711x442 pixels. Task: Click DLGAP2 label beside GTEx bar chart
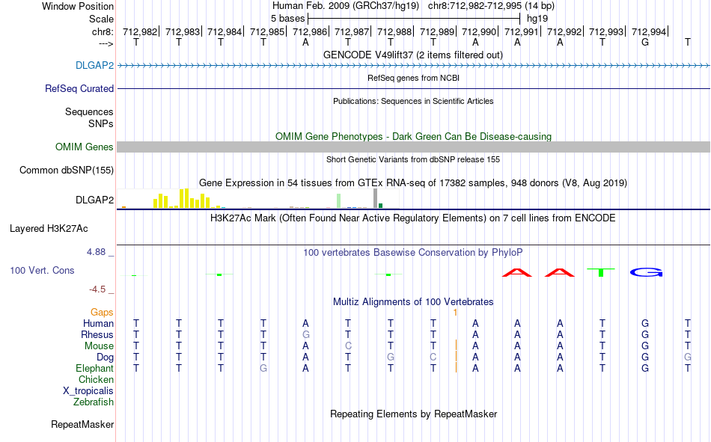pyautogui.click(x=94, y=200)
